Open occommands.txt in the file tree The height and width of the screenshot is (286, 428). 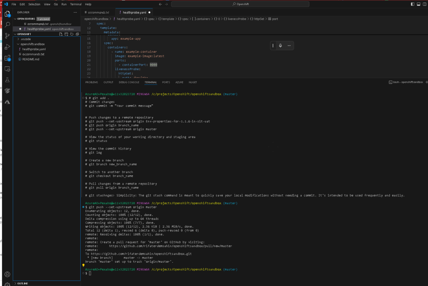pos(33,54)
